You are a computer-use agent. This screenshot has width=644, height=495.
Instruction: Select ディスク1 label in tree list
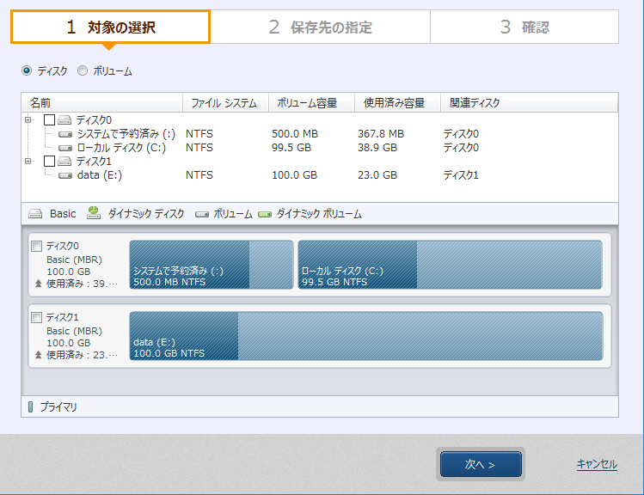(x=94, y=161)
